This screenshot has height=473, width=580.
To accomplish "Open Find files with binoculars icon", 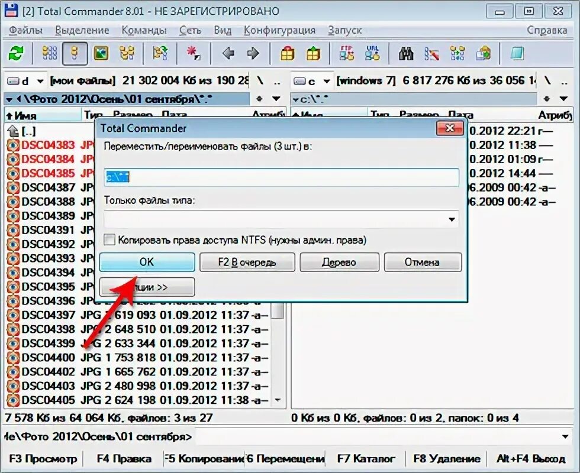I will [406, 54].
